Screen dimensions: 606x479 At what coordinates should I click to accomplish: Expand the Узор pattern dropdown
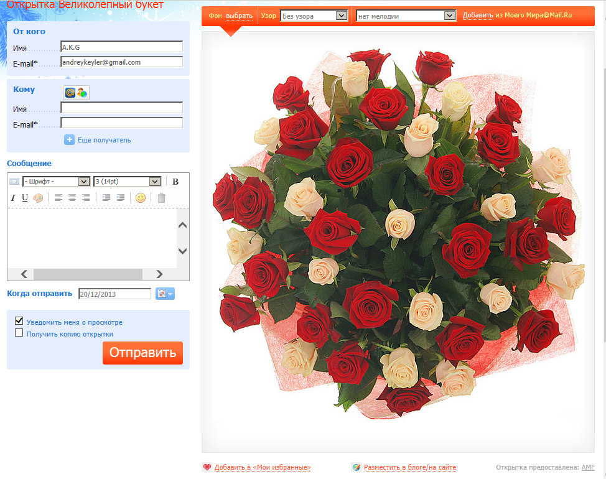click(x=314, y=16)
